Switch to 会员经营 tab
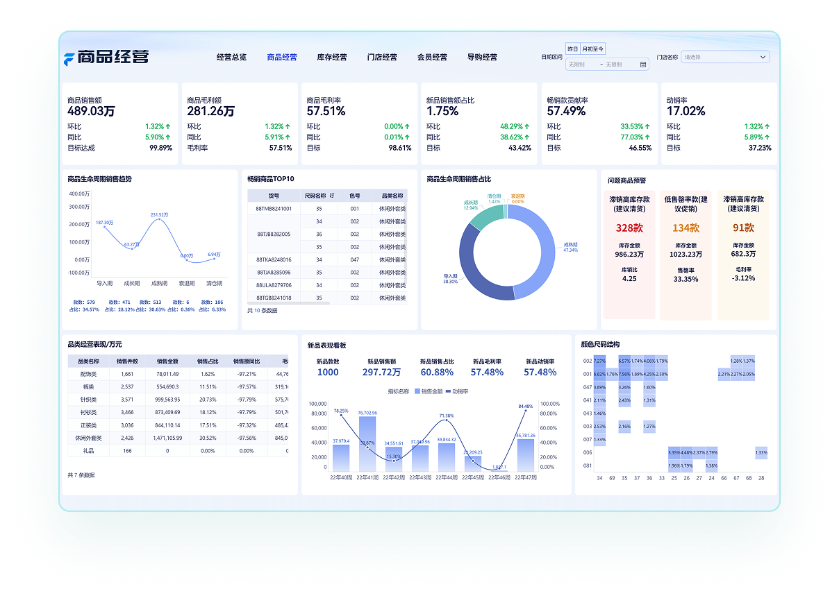The image size is (839, 598). click(x=432, y=58)
